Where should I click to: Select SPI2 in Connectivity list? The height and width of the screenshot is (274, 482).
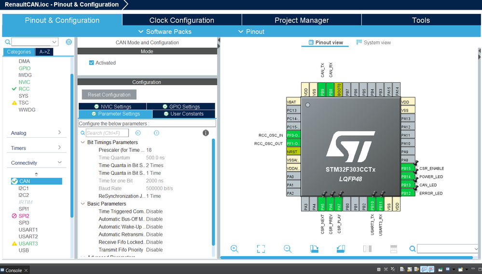click(24, 216)
